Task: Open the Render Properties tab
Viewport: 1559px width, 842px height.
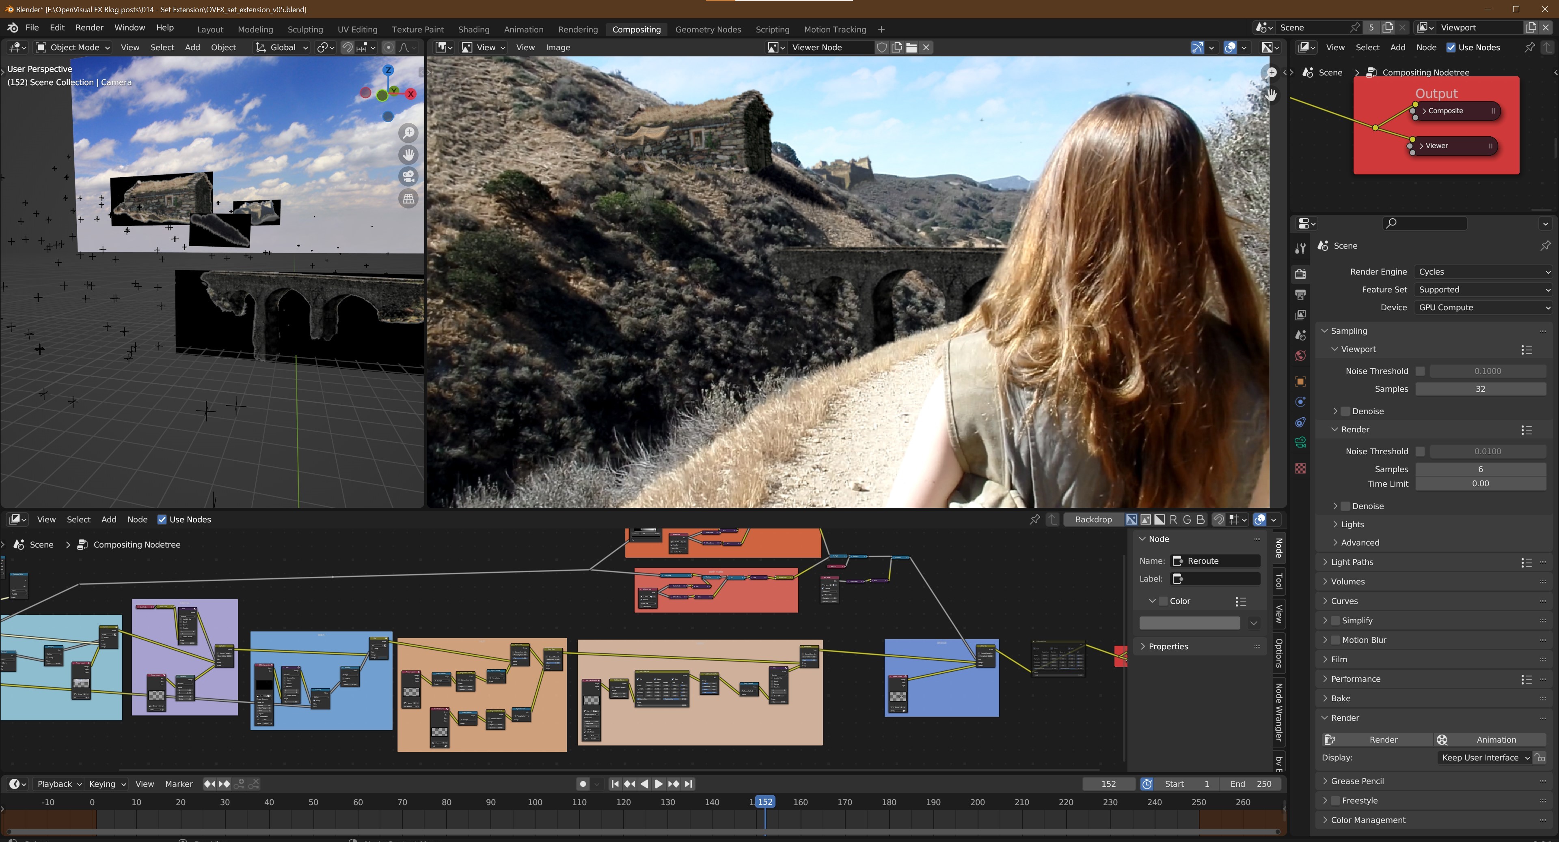Action: coord(1300,275)
